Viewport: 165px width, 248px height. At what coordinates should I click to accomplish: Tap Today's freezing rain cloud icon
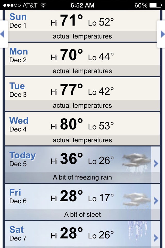pos(136,161)
